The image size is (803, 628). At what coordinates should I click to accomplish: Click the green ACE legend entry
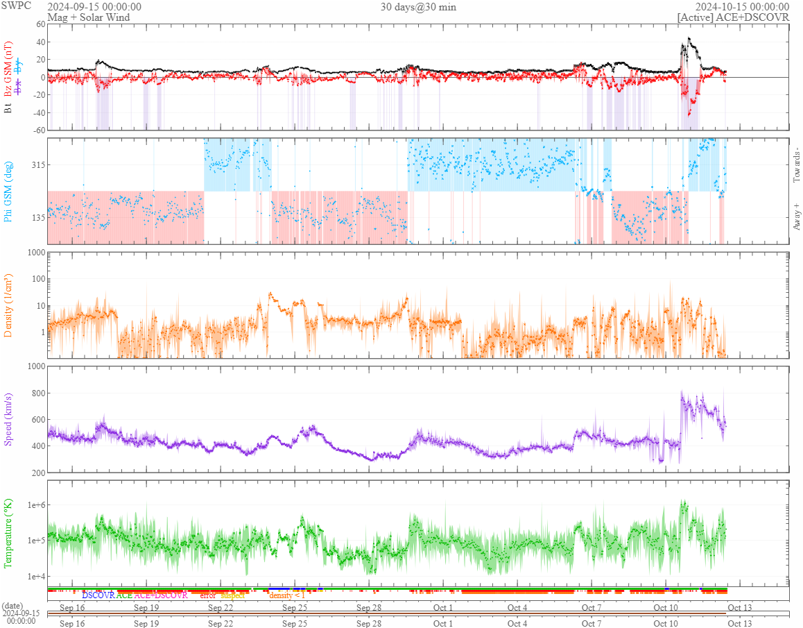tap(125, 595)
